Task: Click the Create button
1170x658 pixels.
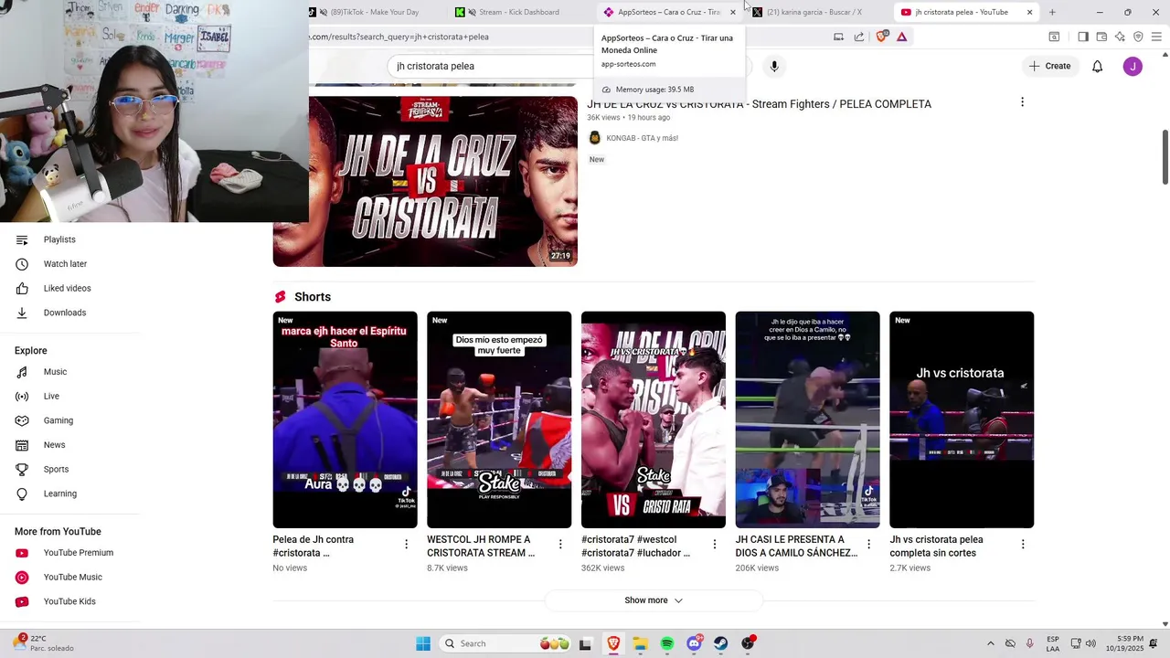Action: point(1049,66)
